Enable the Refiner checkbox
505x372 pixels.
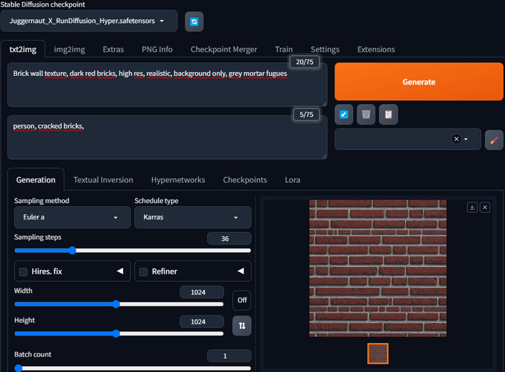pos(143,272)
